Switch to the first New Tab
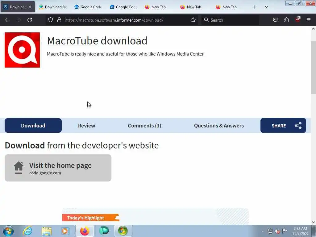The image size is (316, 237). 160,7
